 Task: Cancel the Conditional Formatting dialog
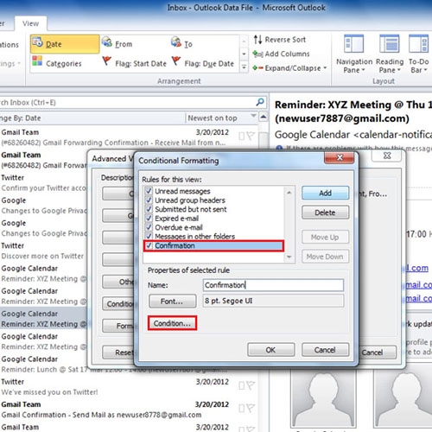click(x=325, y=350)
